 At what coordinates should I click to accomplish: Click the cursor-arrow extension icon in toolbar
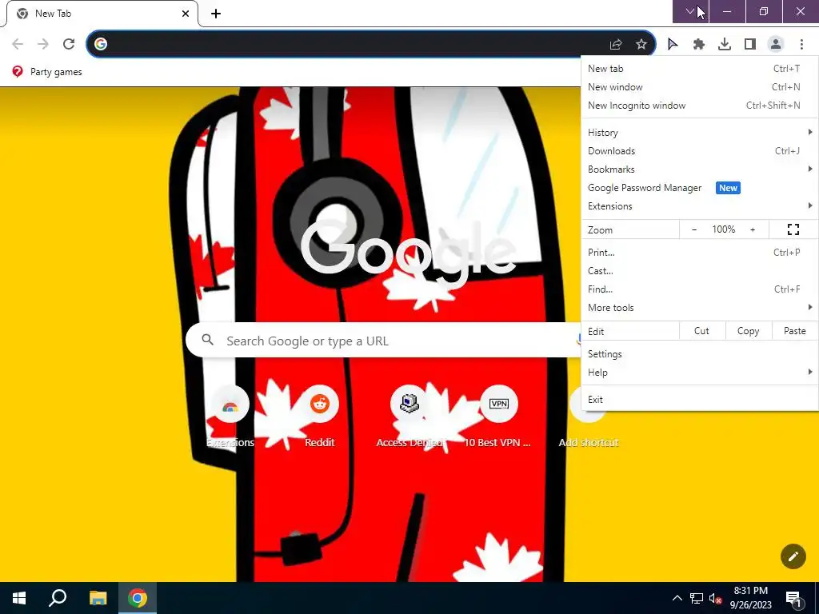point(673,45)
